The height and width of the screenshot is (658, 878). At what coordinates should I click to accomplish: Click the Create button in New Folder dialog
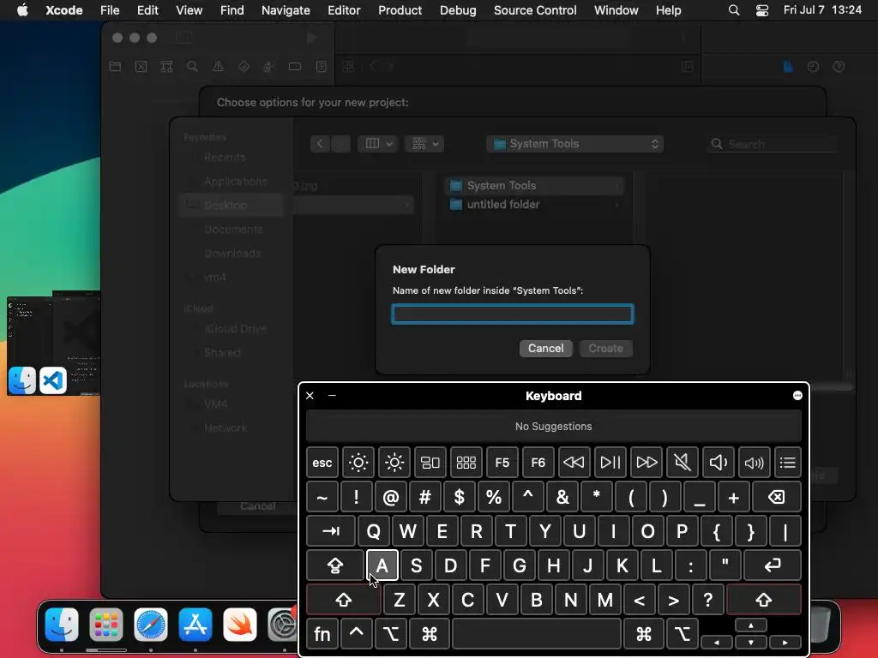click(606, 348)
